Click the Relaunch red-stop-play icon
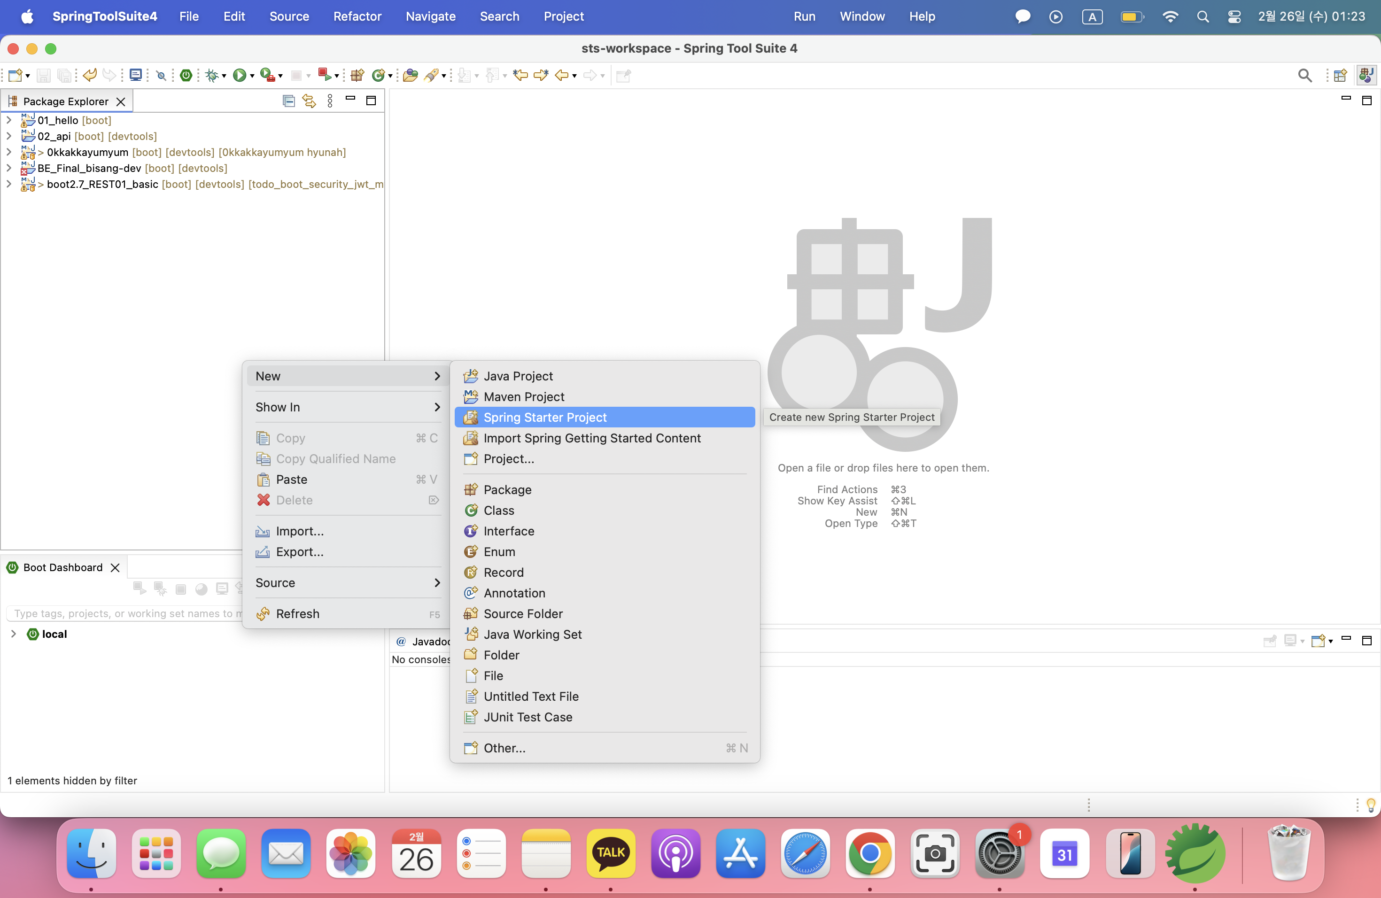 click(325, 75)
